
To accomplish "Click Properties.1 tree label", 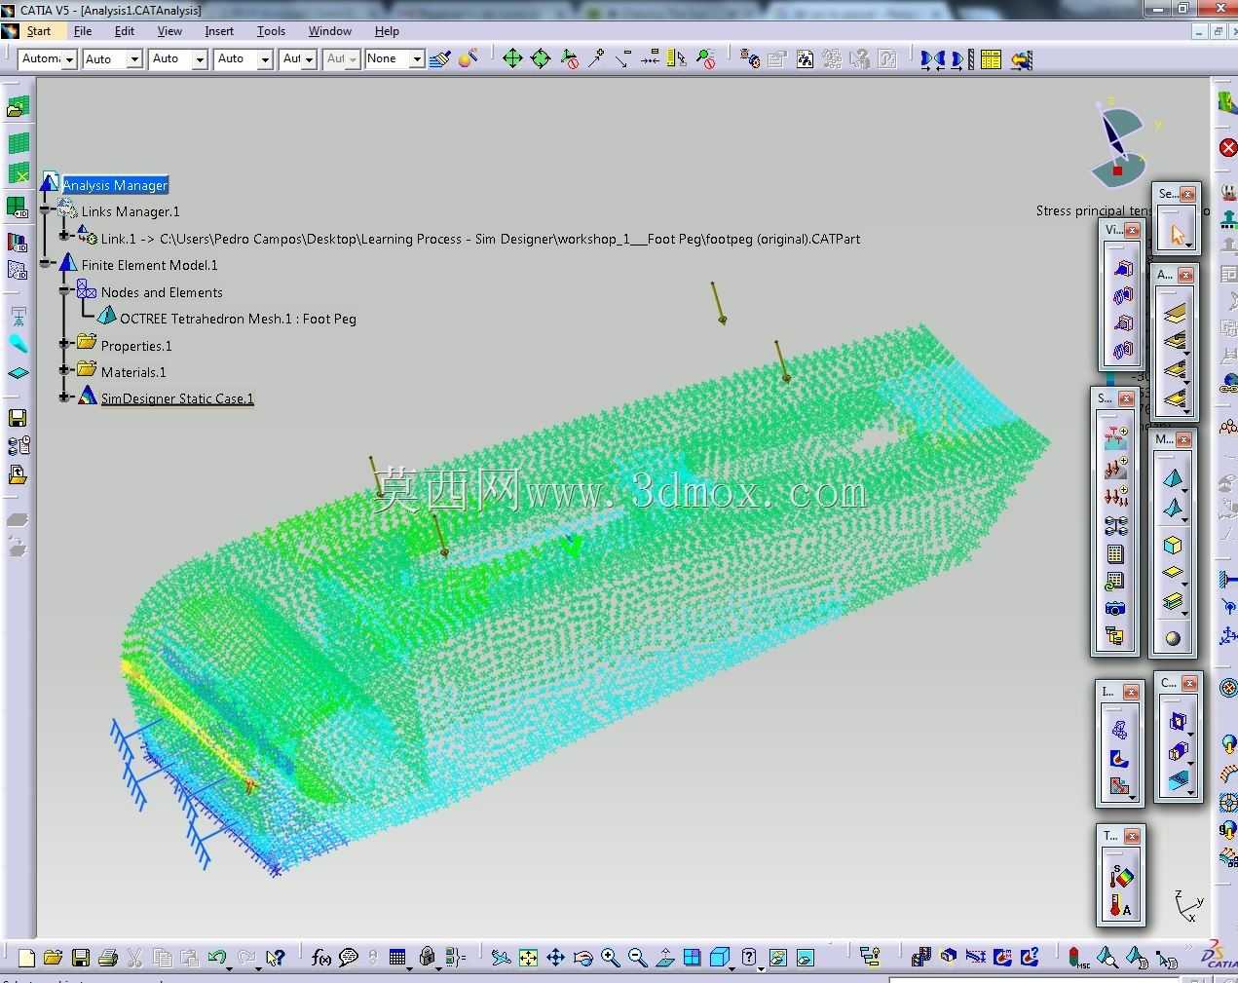I will point(136,346).
